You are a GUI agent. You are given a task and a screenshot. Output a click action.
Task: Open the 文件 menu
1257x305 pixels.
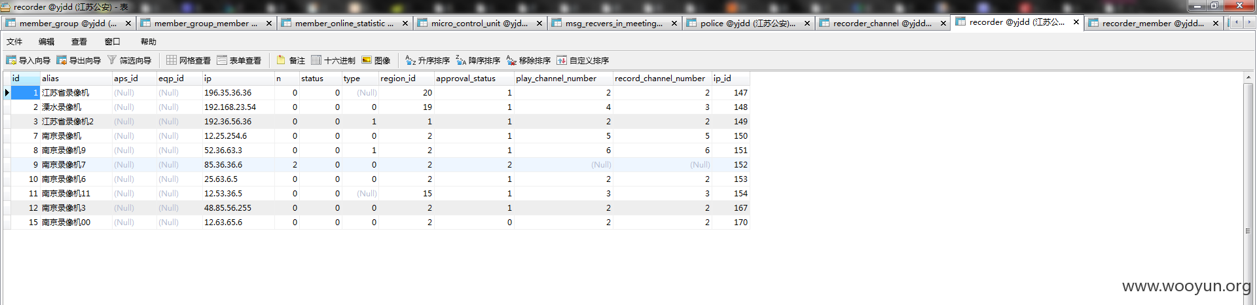pos(14,41)
